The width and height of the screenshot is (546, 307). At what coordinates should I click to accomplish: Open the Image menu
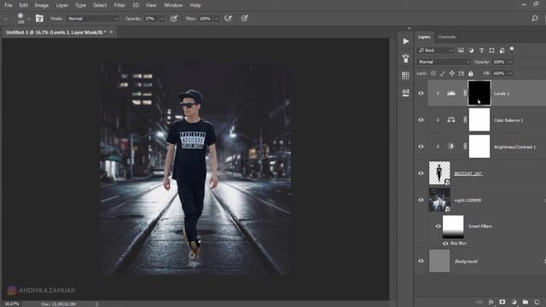42,5
